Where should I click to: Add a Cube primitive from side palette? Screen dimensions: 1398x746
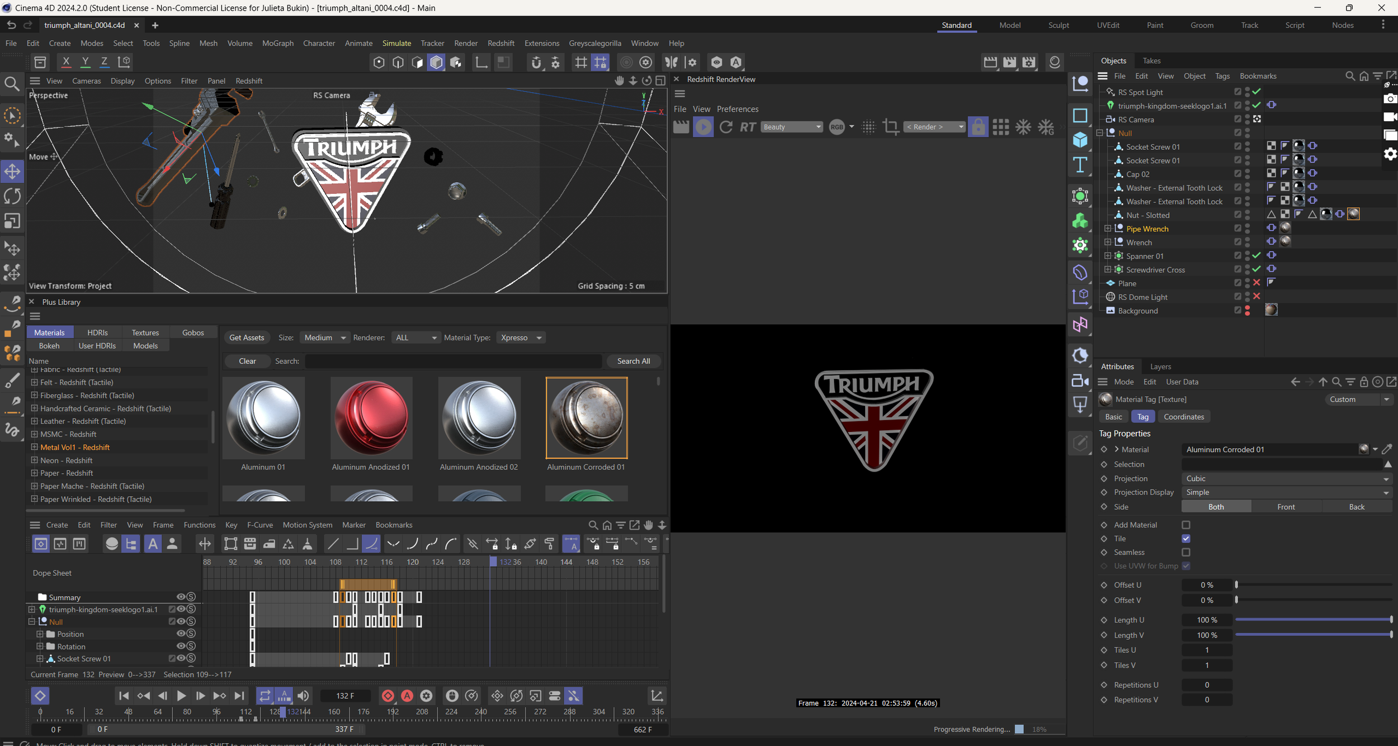[1080, 140]
